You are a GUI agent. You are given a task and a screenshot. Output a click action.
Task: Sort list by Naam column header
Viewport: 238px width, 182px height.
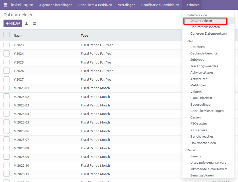18,35
